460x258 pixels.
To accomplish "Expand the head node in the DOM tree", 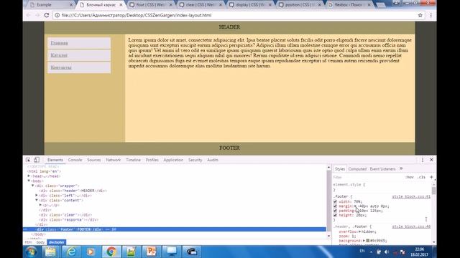I will (29, 176).
